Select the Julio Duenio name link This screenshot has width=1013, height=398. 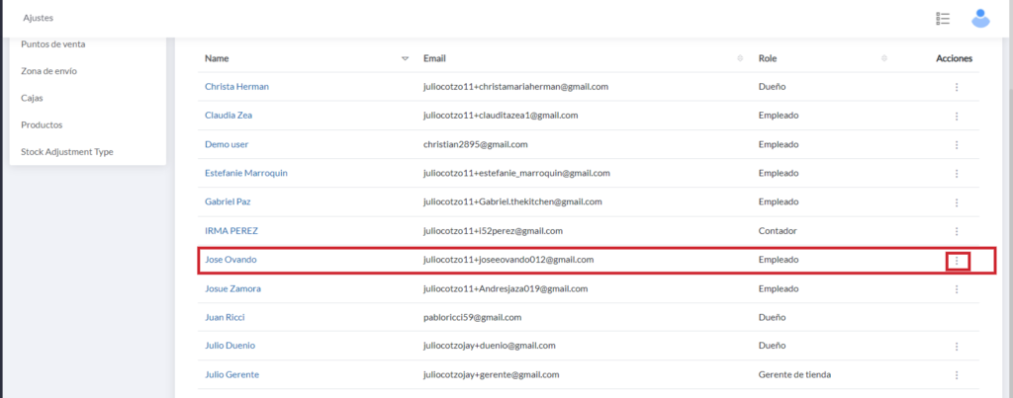coord(230,346)
